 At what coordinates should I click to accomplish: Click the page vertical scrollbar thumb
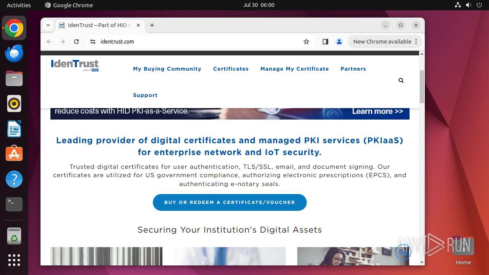pos(422,87)
